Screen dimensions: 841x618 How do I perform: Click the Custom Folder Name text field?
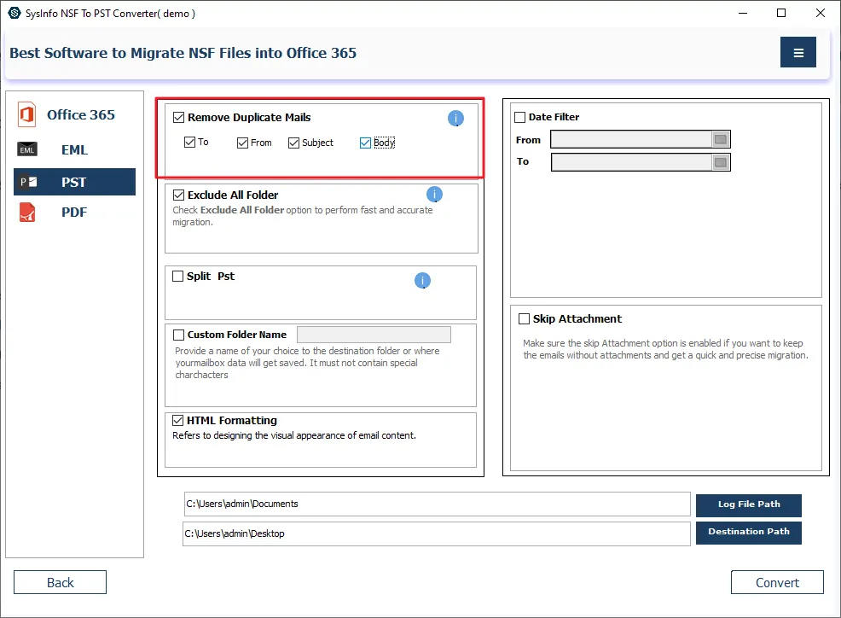click(x=374, y=335)
